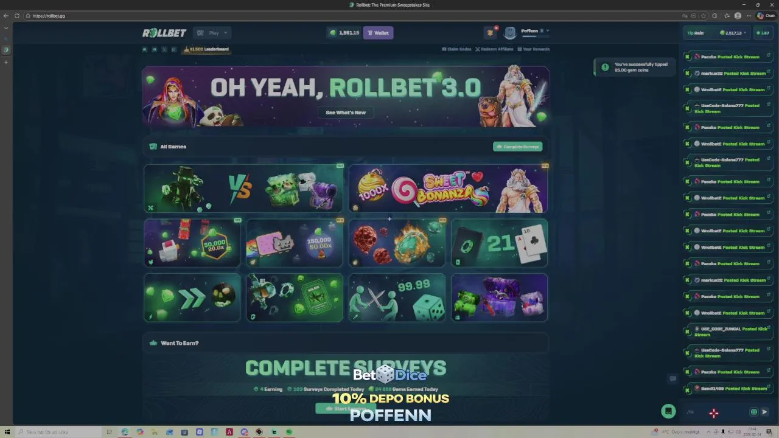Select the All Games heading icon

click(153, 147)
